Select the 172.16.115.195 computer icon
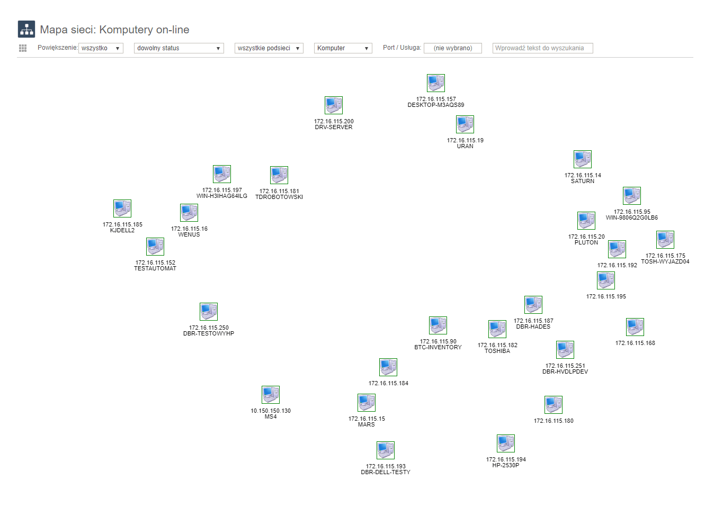Image resolution: width=714 pixels, height=526 pixels. pyautogui.click(x=606, y=280)
